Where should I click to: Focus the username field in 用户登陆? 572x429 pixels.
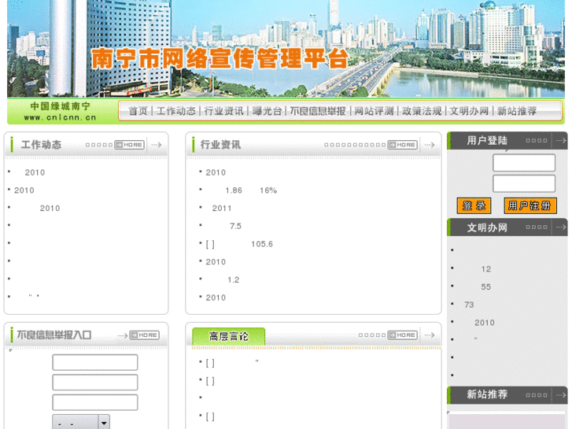click(524, 163)
